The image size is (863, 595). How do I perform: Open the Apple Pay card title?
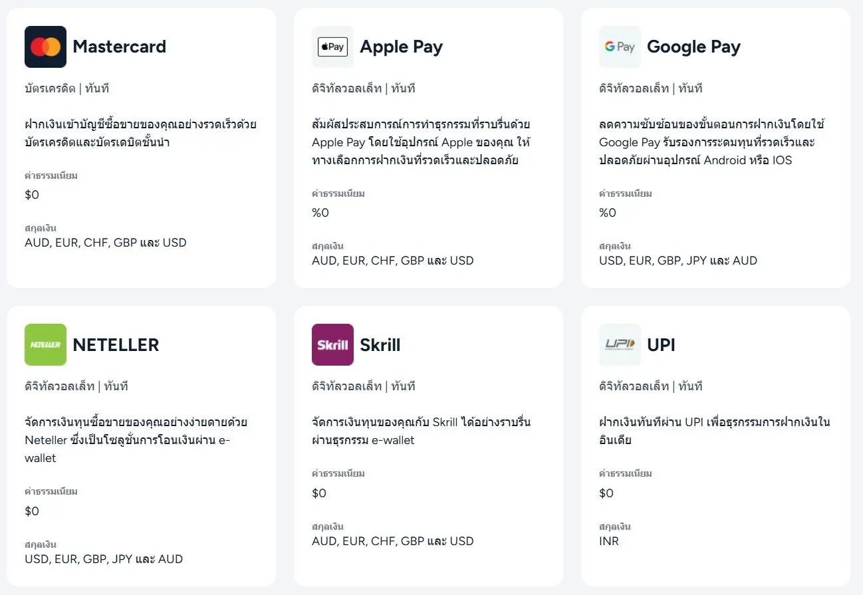(x=401, y=47)
